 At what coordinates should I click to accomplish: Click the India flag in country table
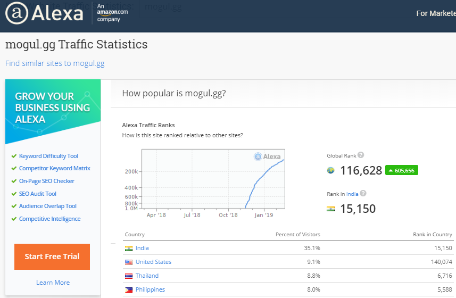pyautogui.click(x=129, y=249)
